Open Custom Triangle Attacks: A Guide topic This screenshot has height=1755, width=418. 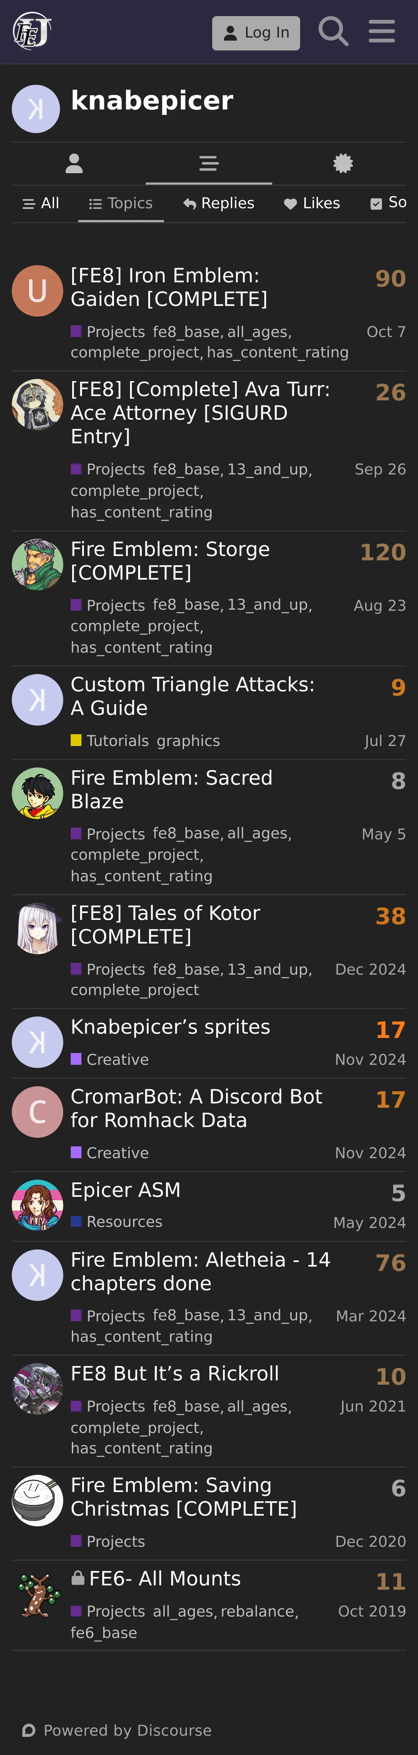[193, 696]
